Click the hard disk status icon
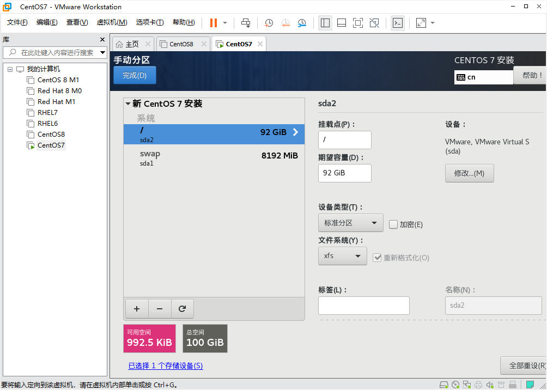This screenshot has height=390, width=547. coord(443,385)
